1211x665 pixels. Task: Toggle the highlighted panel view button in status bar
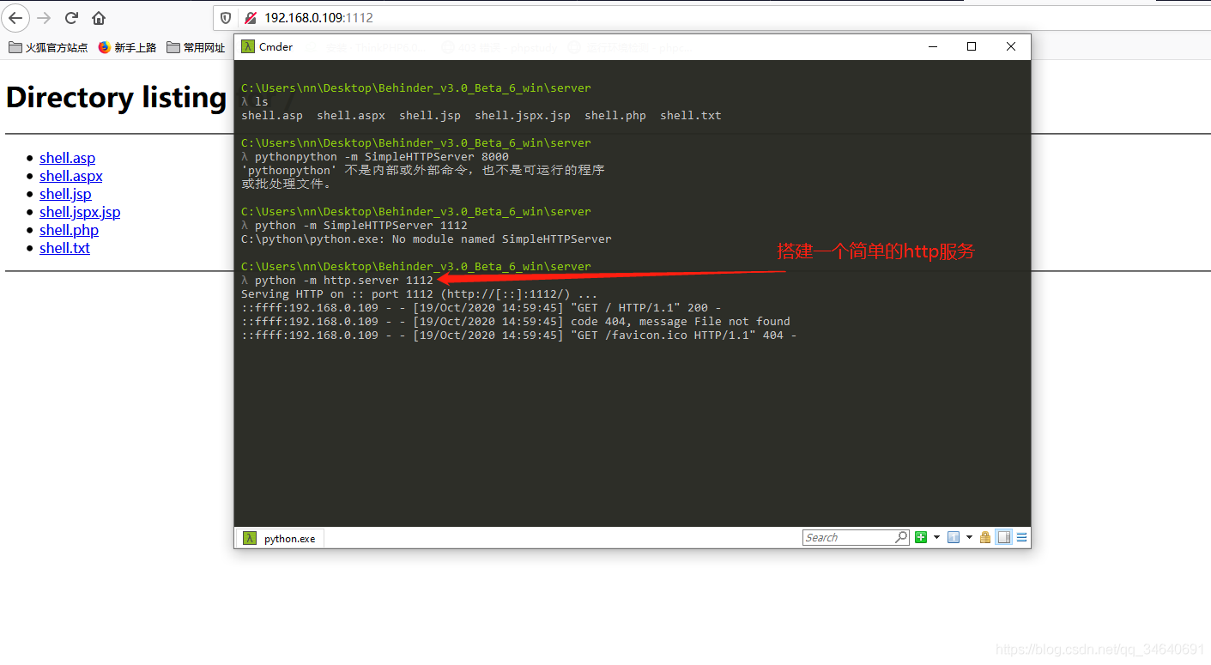pos(1003,538)
